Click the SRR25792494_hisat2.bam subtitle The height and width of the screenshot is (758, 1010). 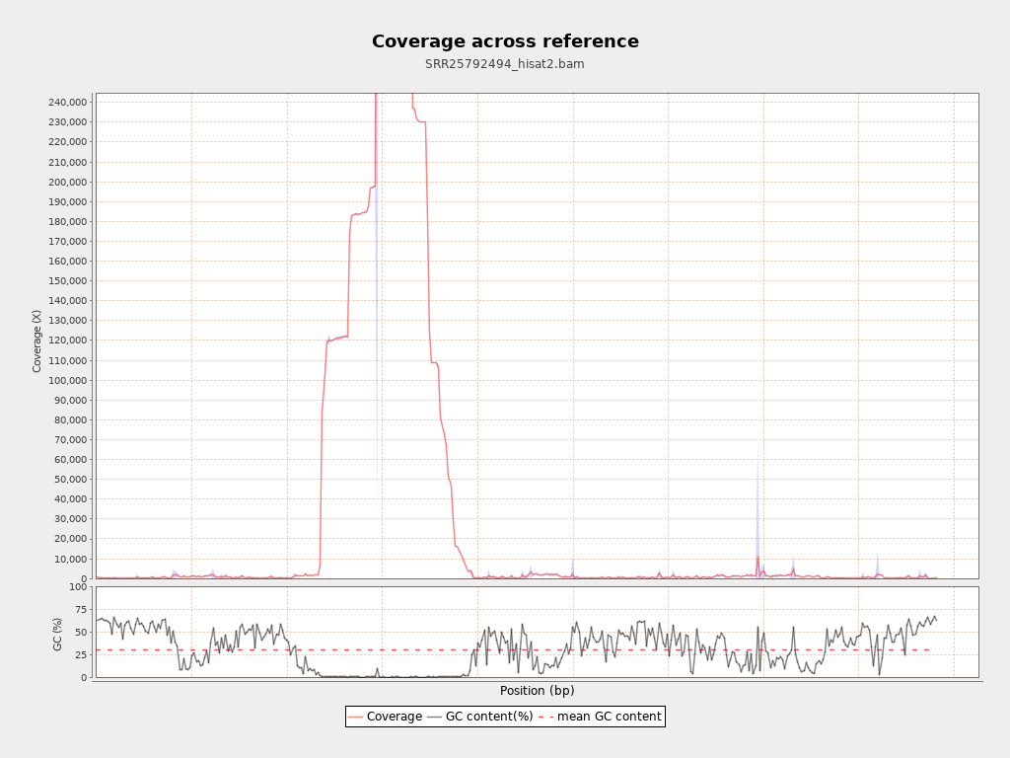(505, 64)
